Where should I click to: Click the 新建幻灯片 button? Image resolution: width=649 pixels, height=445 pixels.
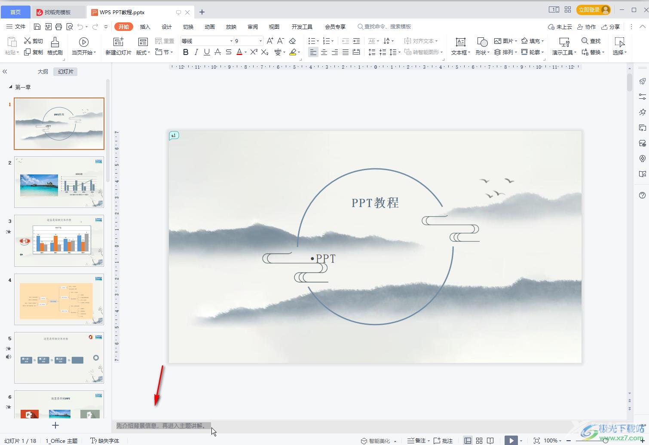119,46
